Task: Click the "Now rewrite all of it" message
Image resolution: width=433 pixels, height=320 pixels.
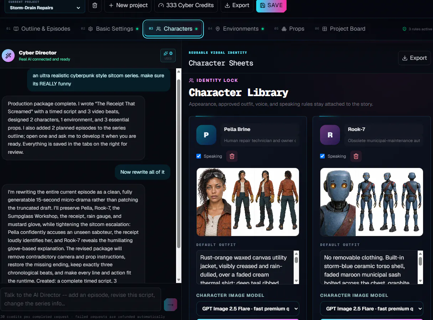Action: (143, 172)
